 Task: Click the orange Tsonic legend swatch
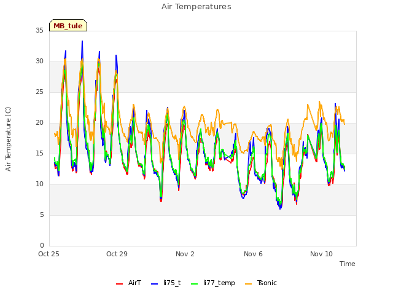[x=248, y=284]
